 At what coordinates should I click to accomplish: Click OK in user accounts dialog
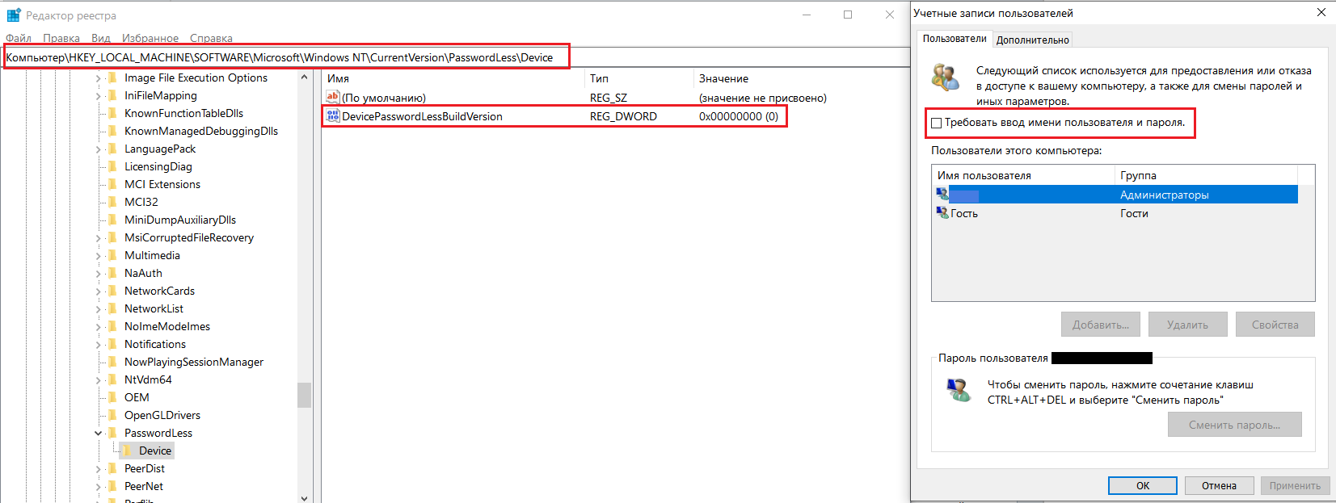(x=1143, y=485)
